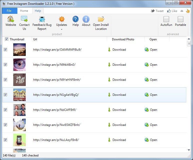The image size is (193, 160).
Task: Uncheck the OAMMMPlBu9 row checkbox
Action: pyautogui.click(x=5, y=49)
